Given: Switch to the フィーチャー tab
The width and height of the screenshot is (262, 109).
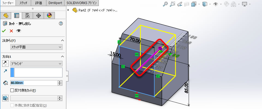Looking at the screenshot, I should click(8, 3).
